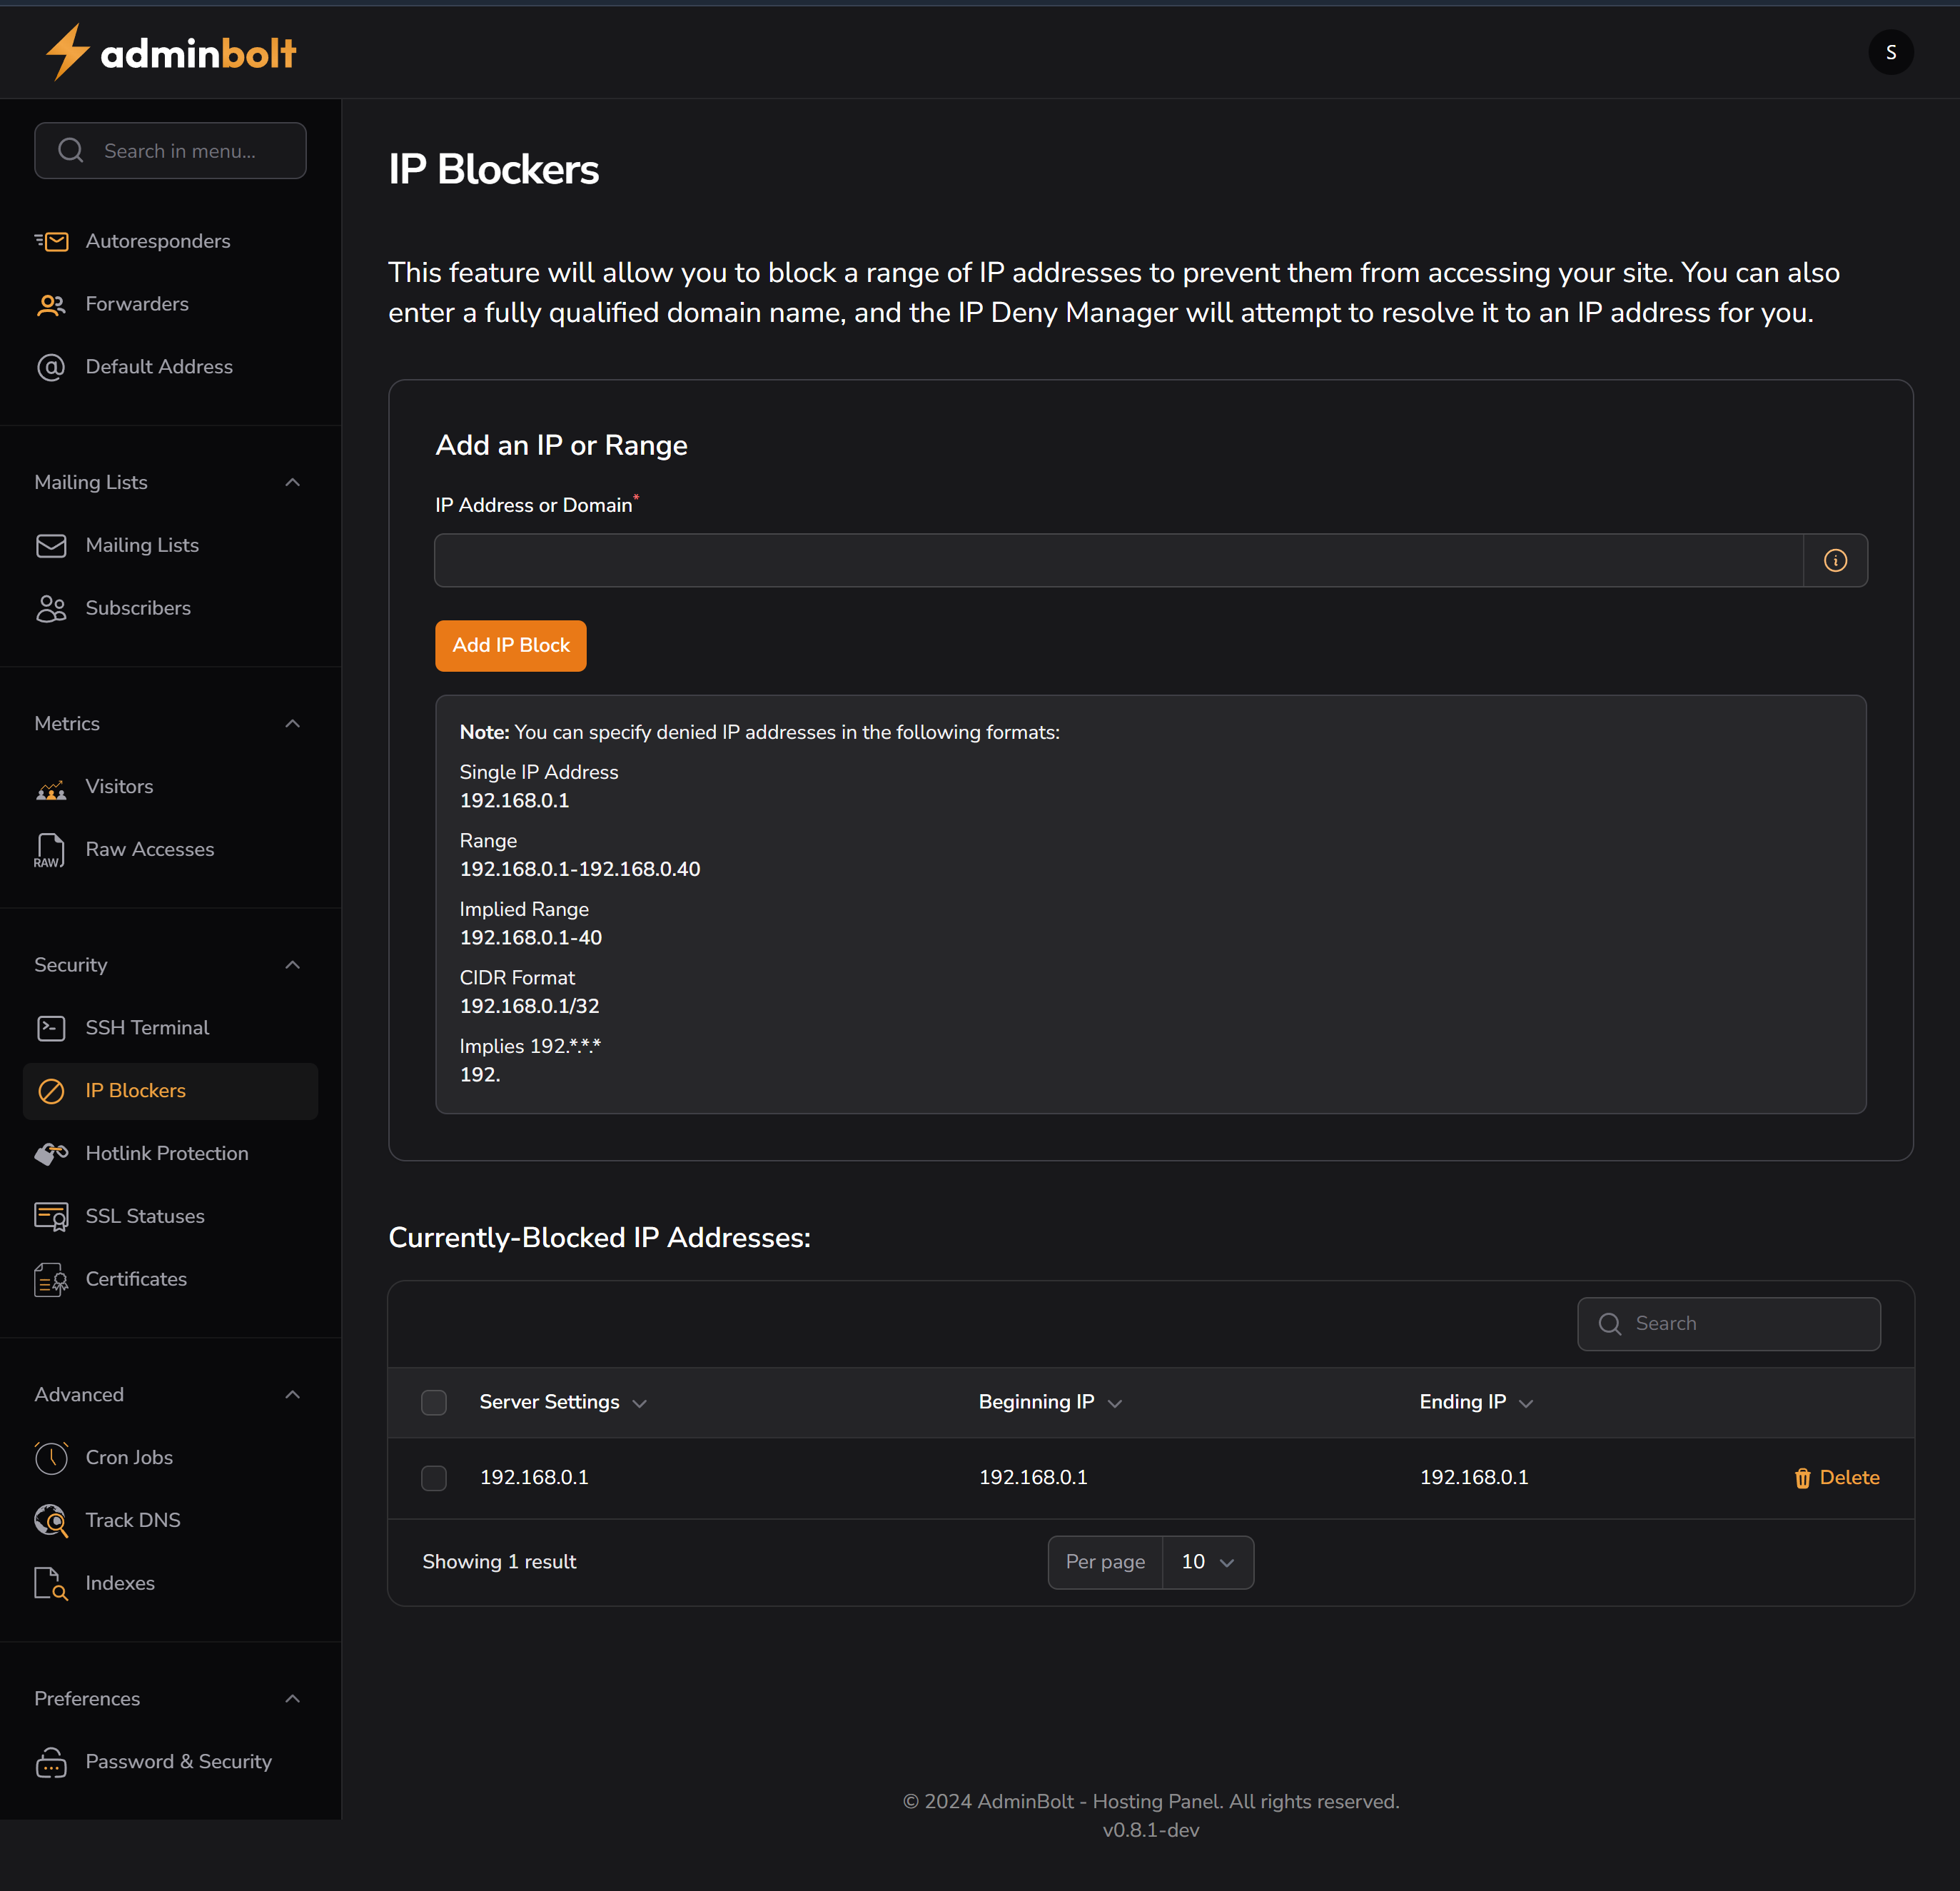Select the checkbox for 192.168.0.1 row
1960x1891 pixels.
pos(434,1478)
